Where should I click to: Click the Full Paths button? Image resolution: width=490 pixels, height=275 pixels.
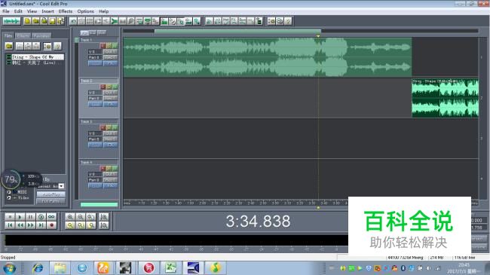click(x=51, y=202)
